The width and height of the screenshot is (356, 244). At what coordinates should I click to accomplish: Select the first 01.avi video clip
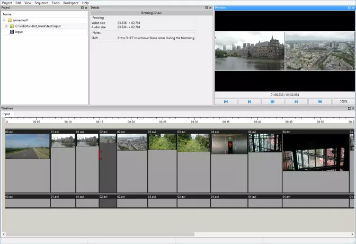pyautogui.click(x=63, y=161)
